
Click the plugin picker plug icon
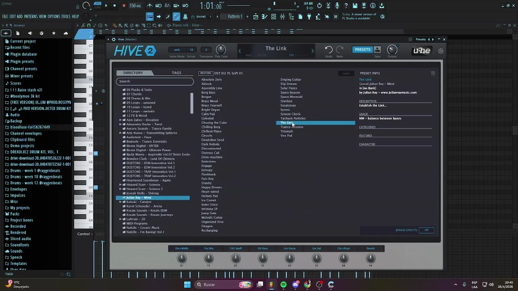[x=309, y=17]
